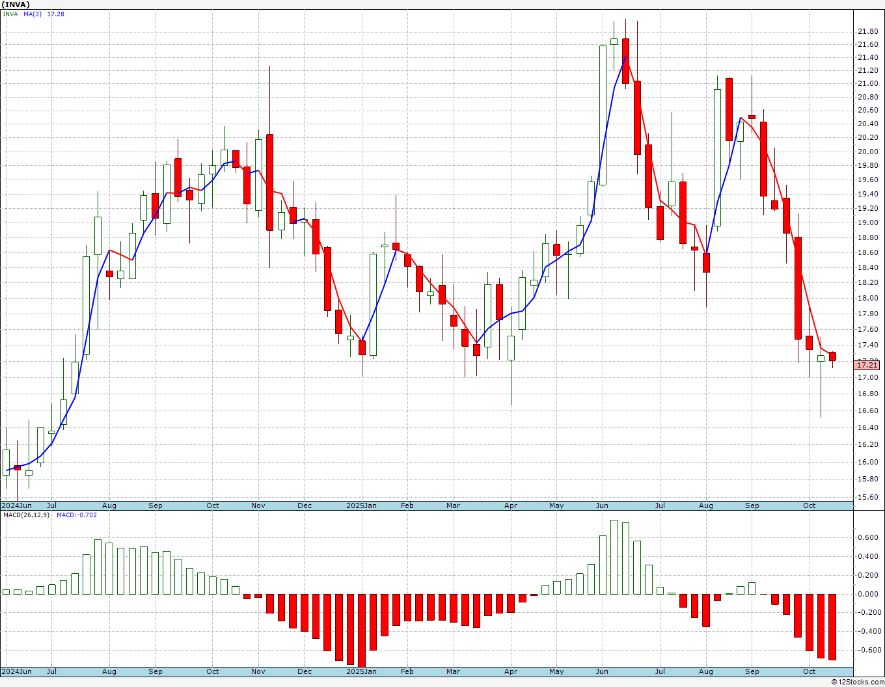Click the "20.60" price axis label

[867, 111]
